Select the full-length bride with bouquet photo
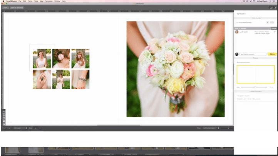This screenshot has height=156, width=278. (x=61, y=79)
